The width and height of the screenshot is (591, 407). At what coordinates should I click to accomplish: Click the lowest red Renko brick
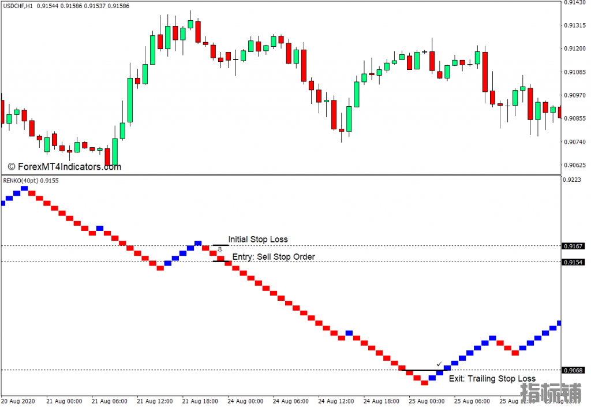424,383
